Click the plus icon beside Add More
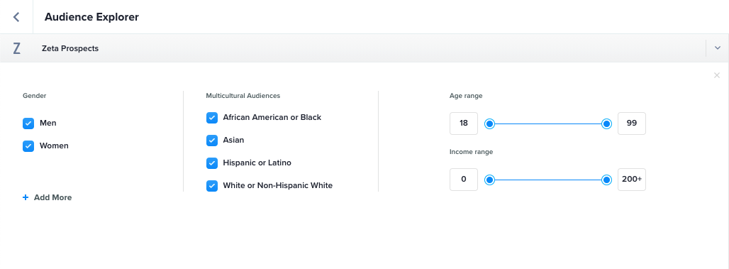The height and width of the screenshot is (269, 729). tap(26, 197)
